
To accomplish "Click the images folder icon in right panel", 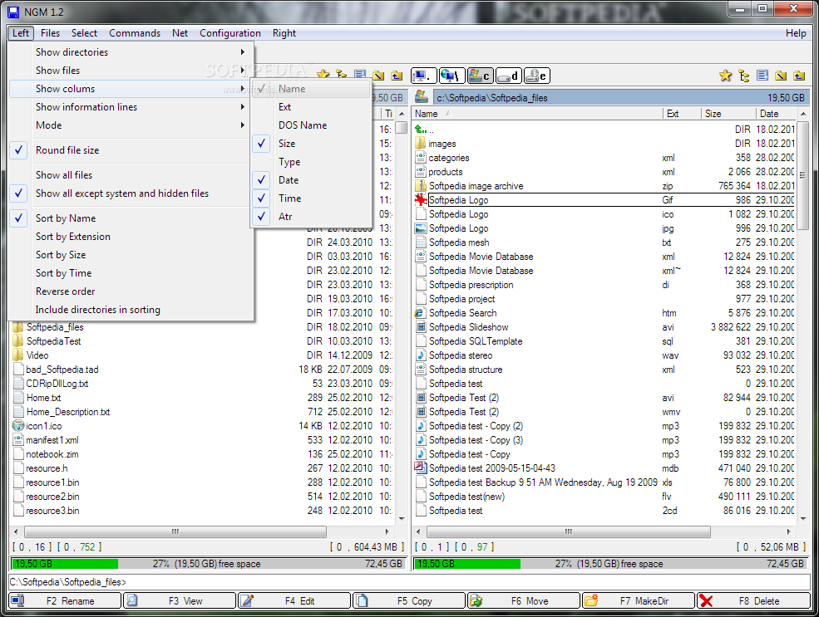I will (x=421, y=144).
